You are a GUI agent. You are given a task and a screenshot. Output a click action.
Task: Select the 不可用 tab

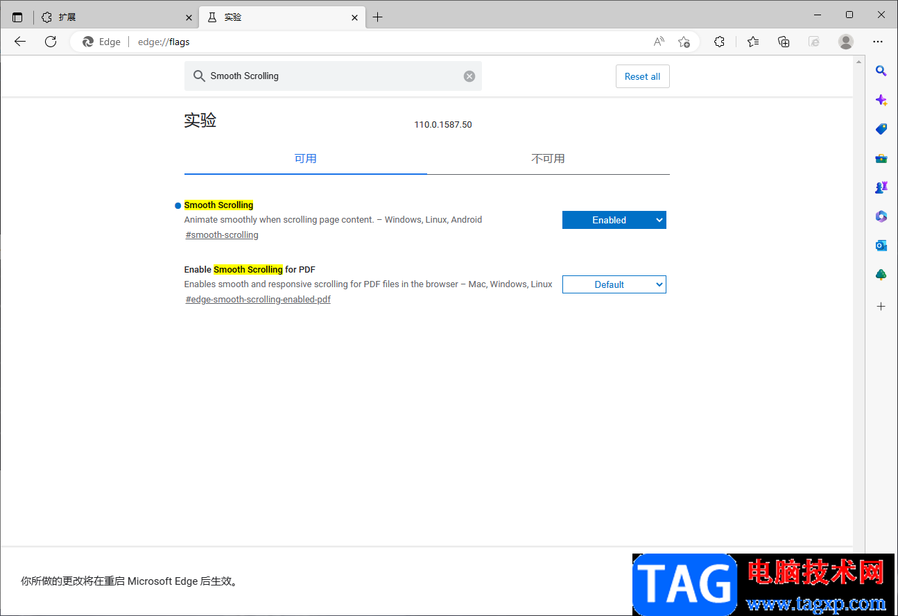548,159
